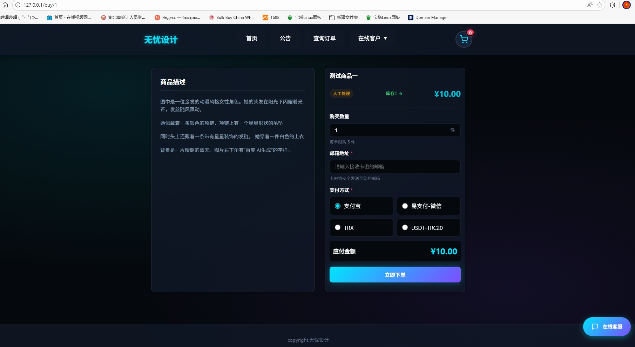Select 支付宝 payment method

click(x=361, y=206)
